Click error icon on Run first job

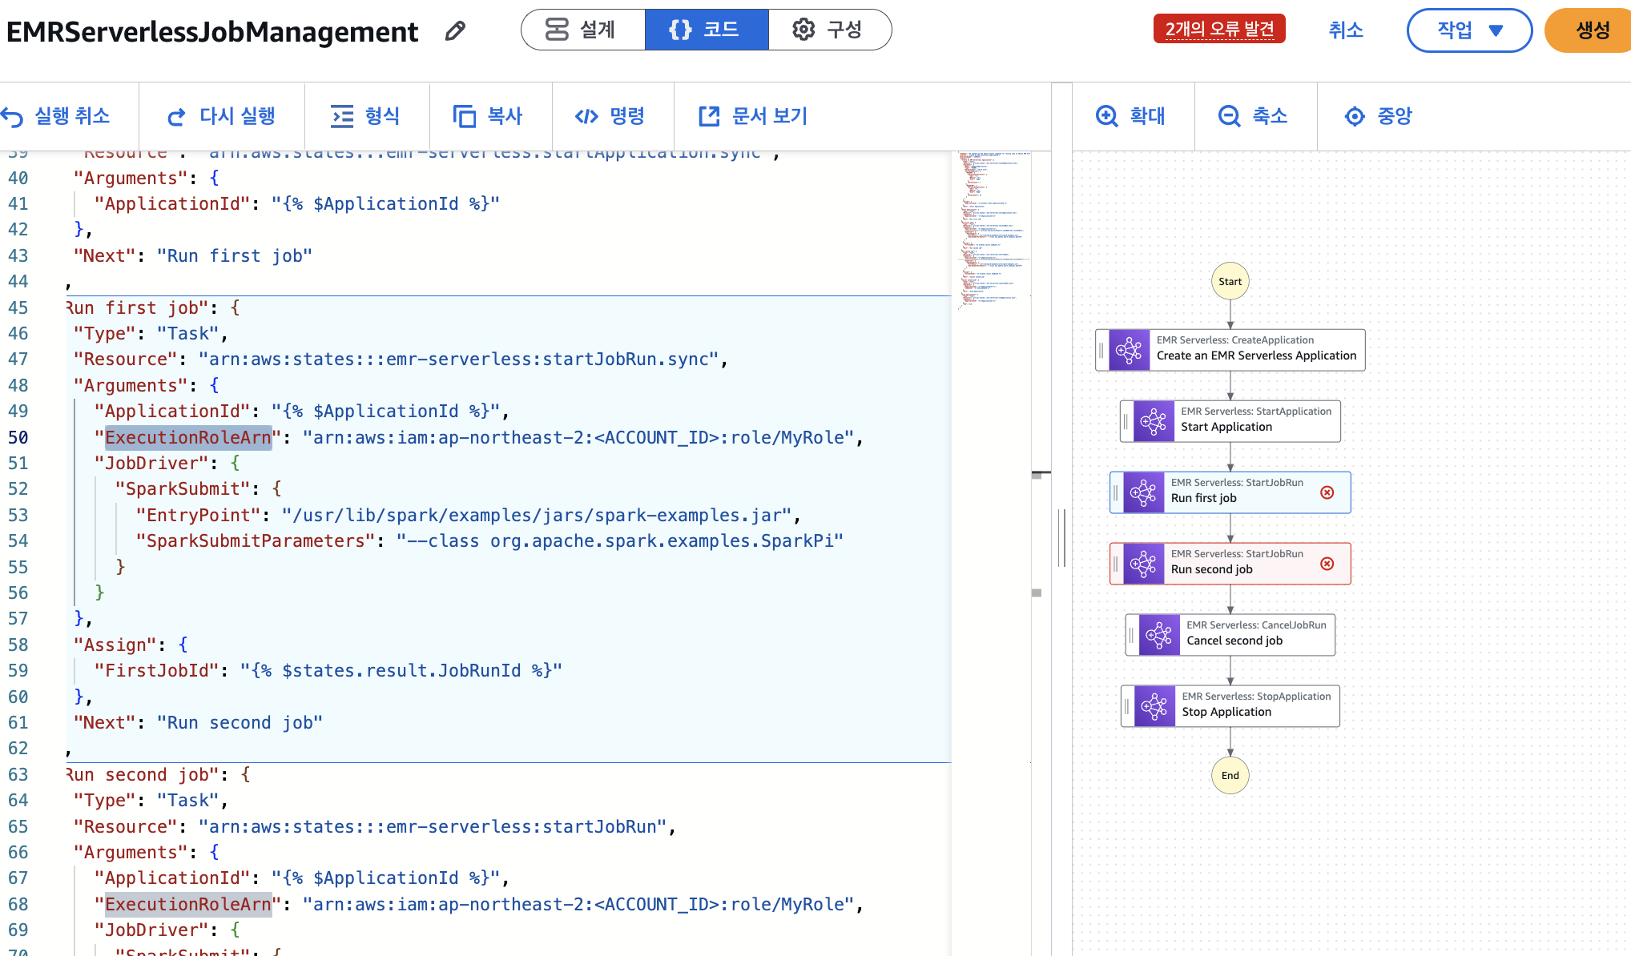tap(1327, 492)
